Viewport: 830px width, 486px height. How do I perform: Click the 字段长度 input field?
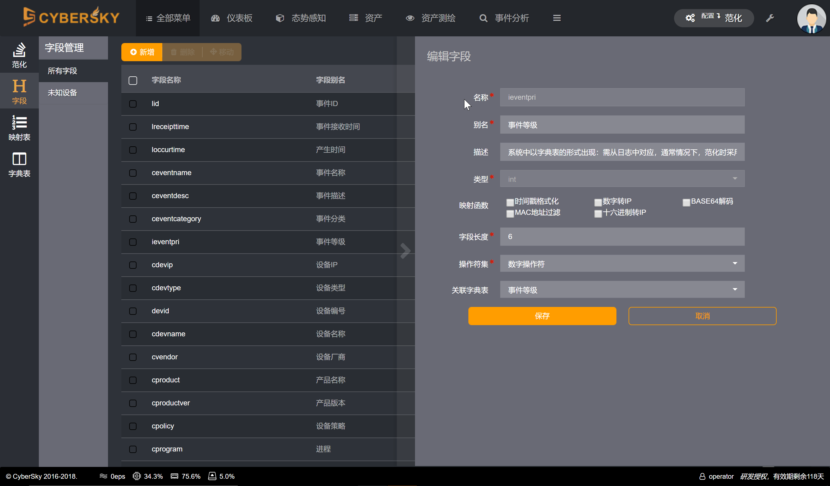[x=622, y=237]
